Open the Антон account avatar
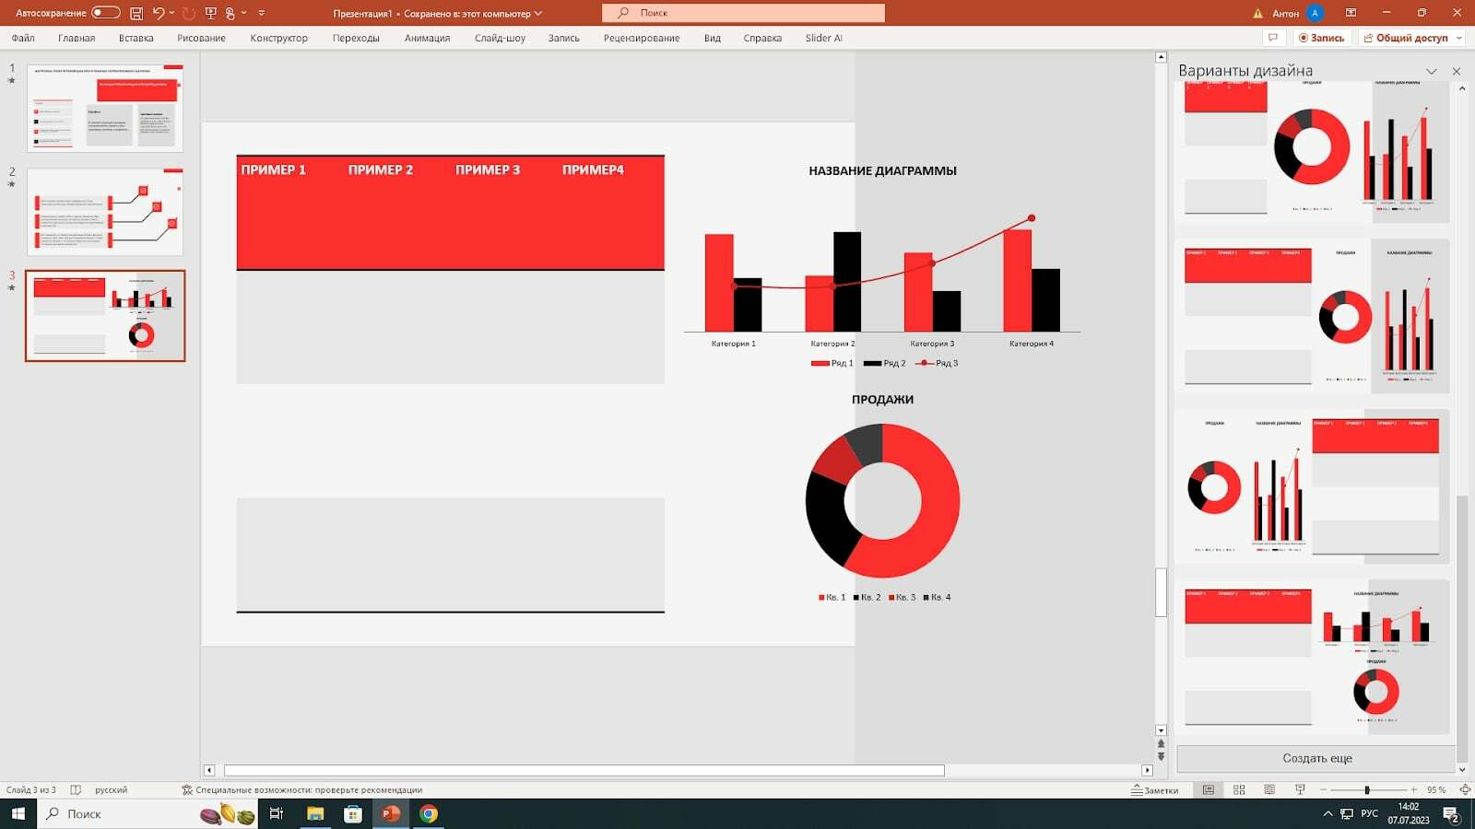This screenshot has height=829, width=1475. (x=1316, y=13)
